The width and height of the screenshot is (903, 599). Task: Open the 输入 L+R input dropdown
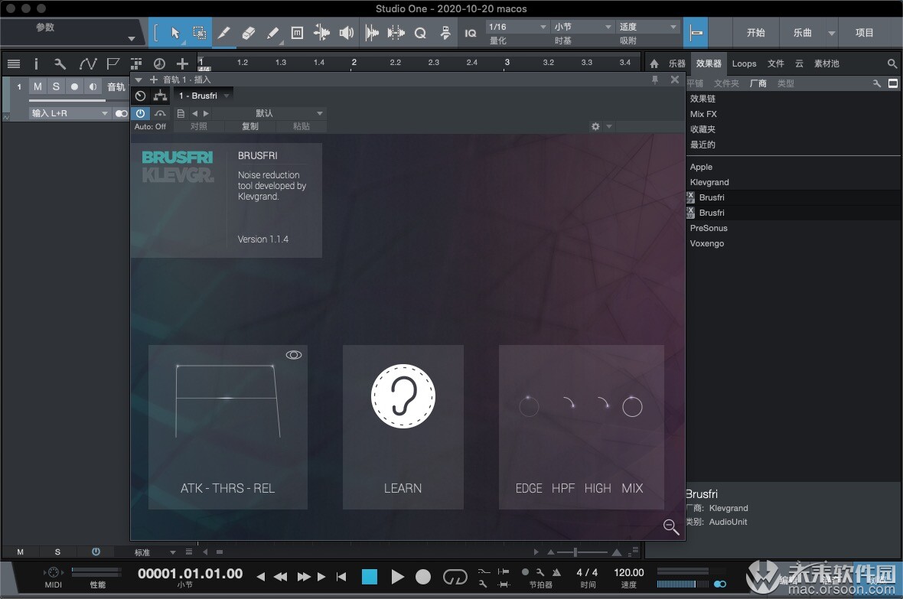[x=70, y=113]
